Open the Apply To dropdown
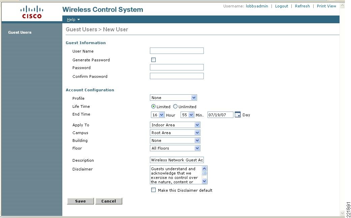Screen dimensions: 351x218 click(x=175, y=125)
